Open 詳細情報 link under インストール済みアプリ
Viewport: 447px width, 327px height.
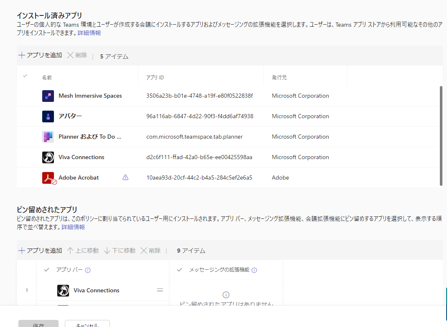(x=89, y=33)
